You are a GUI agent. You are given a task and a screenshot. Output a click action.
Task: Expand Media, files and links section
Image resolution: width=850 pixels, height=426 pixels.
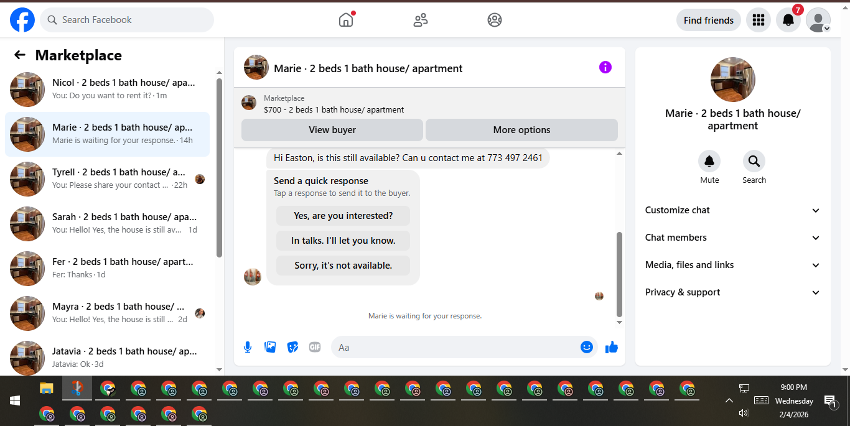[x=733, y=265]
